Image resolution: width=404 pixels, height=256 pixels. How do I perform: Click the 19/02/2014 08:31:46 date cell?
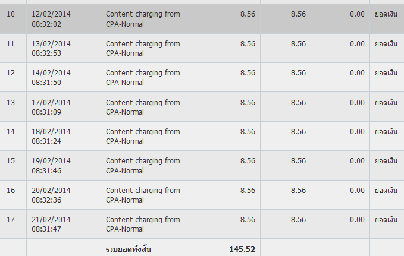64,166
